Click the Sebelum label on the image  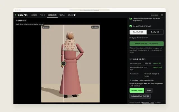click(46, 27)
